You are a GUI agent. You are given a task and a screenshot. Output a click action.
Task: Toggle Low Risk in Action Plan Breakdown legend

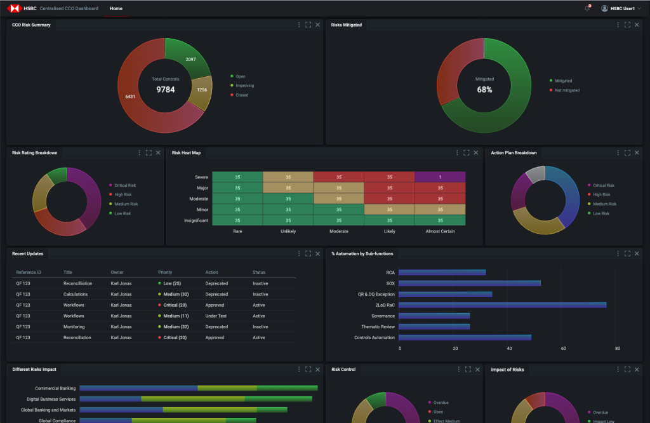(599, 213)
